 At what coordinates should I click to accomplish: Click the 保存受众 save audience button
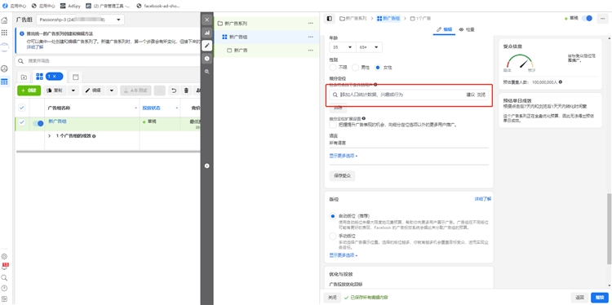[x=342, y=176]
